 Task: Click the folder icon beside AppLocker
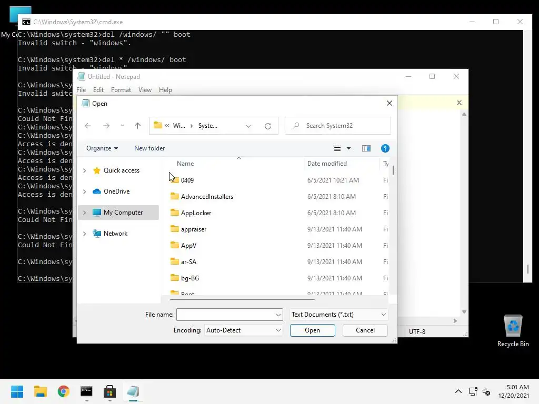coord(175,213)
